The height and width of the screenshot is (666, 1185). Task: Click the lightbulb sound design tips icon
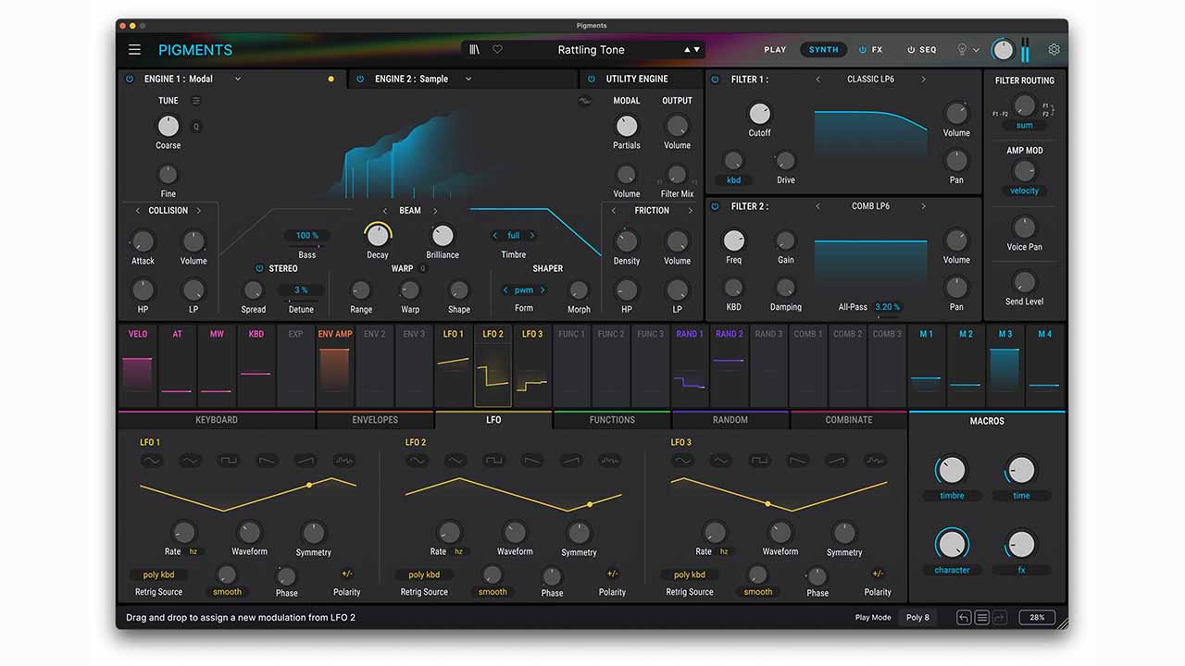point(962,50)
